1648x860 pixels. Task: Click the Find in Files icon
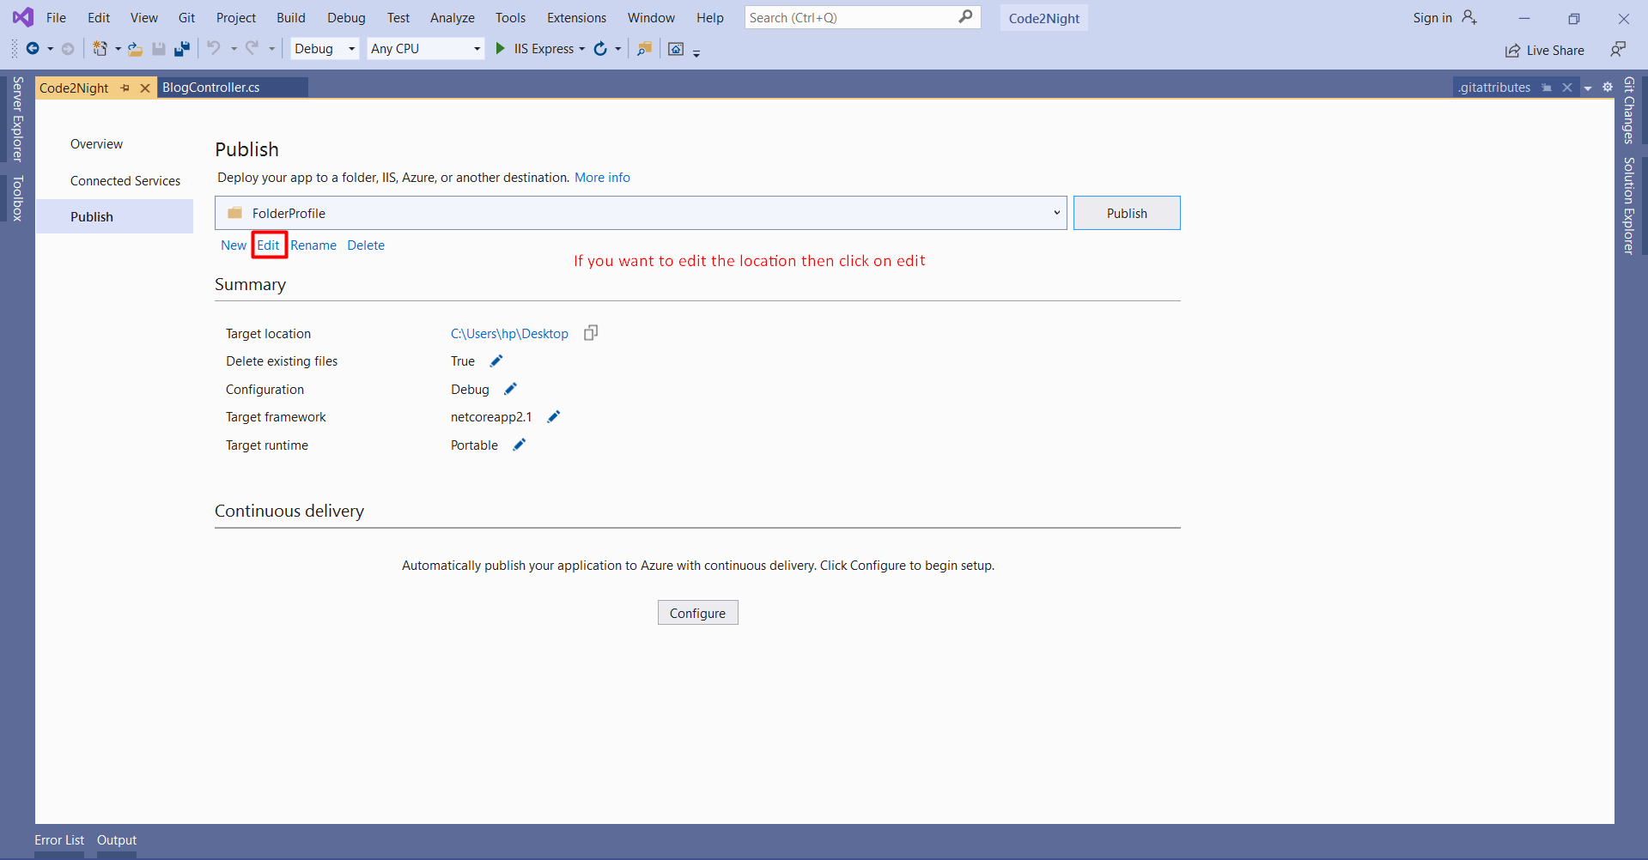[644, 49]
